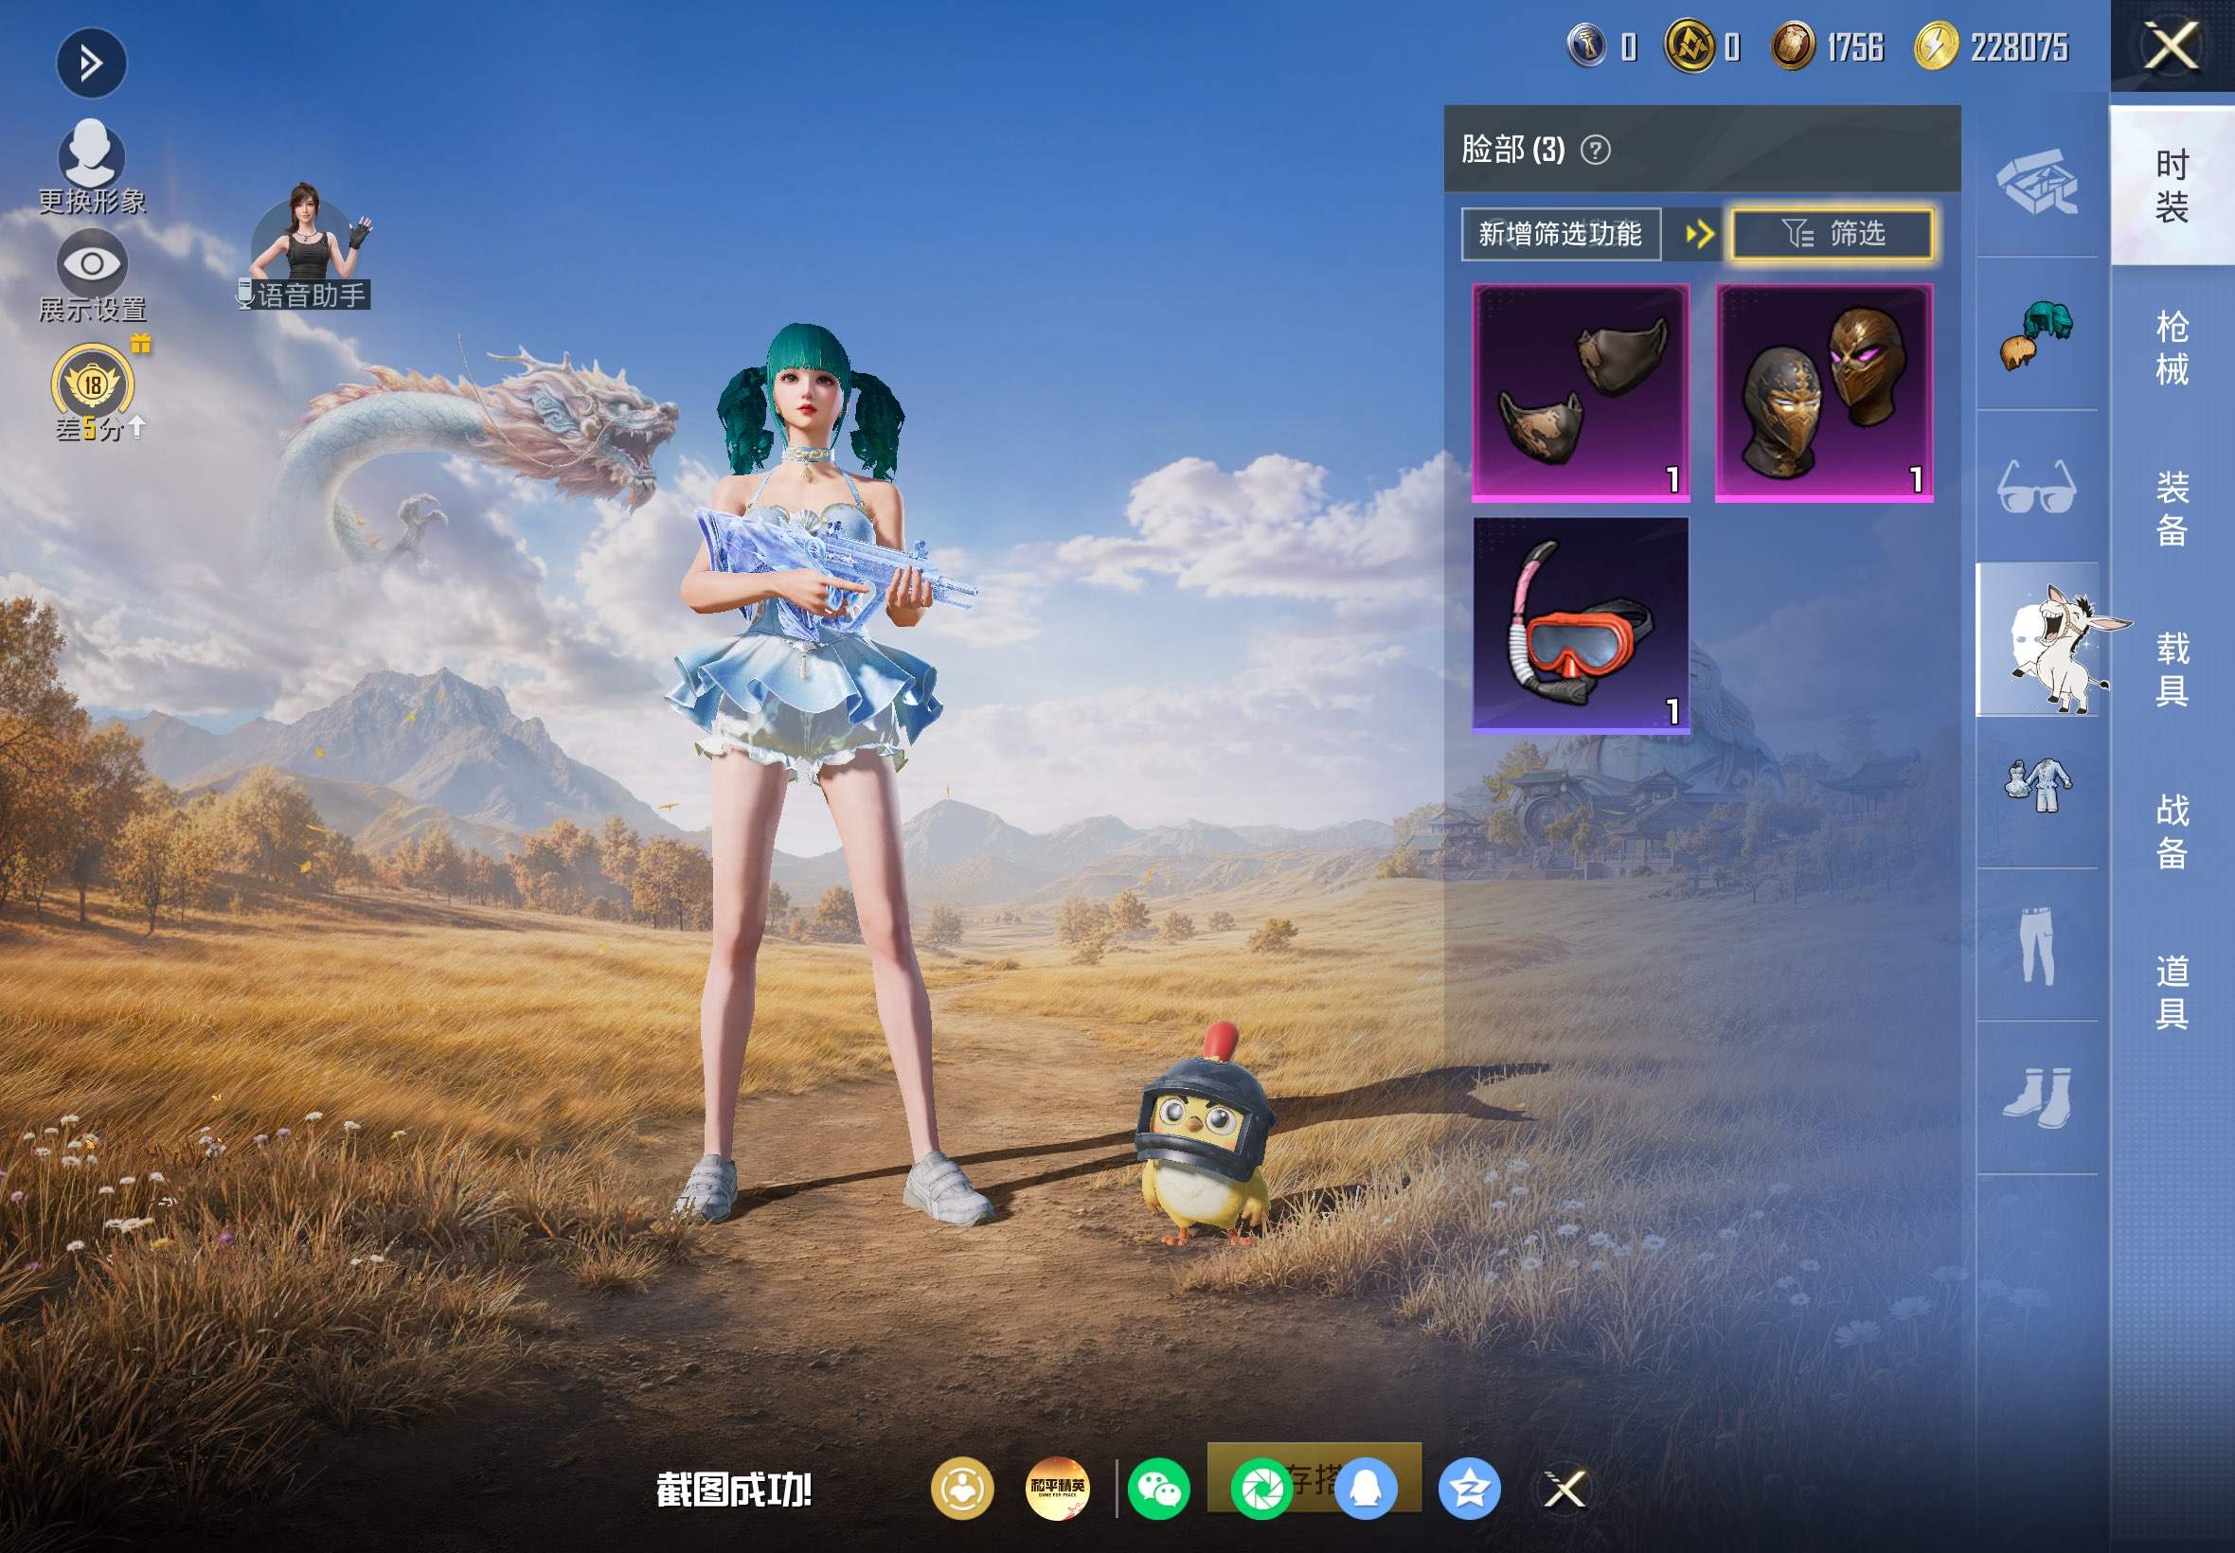Open the glasses category icon

pyautogui.click(x=2036, y=488)
